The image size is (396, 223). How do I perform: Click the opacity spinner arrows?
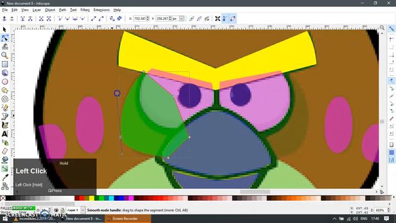(49, 210)
